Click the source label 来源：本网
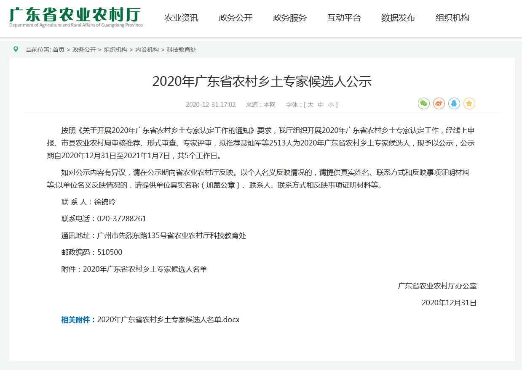 261,105
